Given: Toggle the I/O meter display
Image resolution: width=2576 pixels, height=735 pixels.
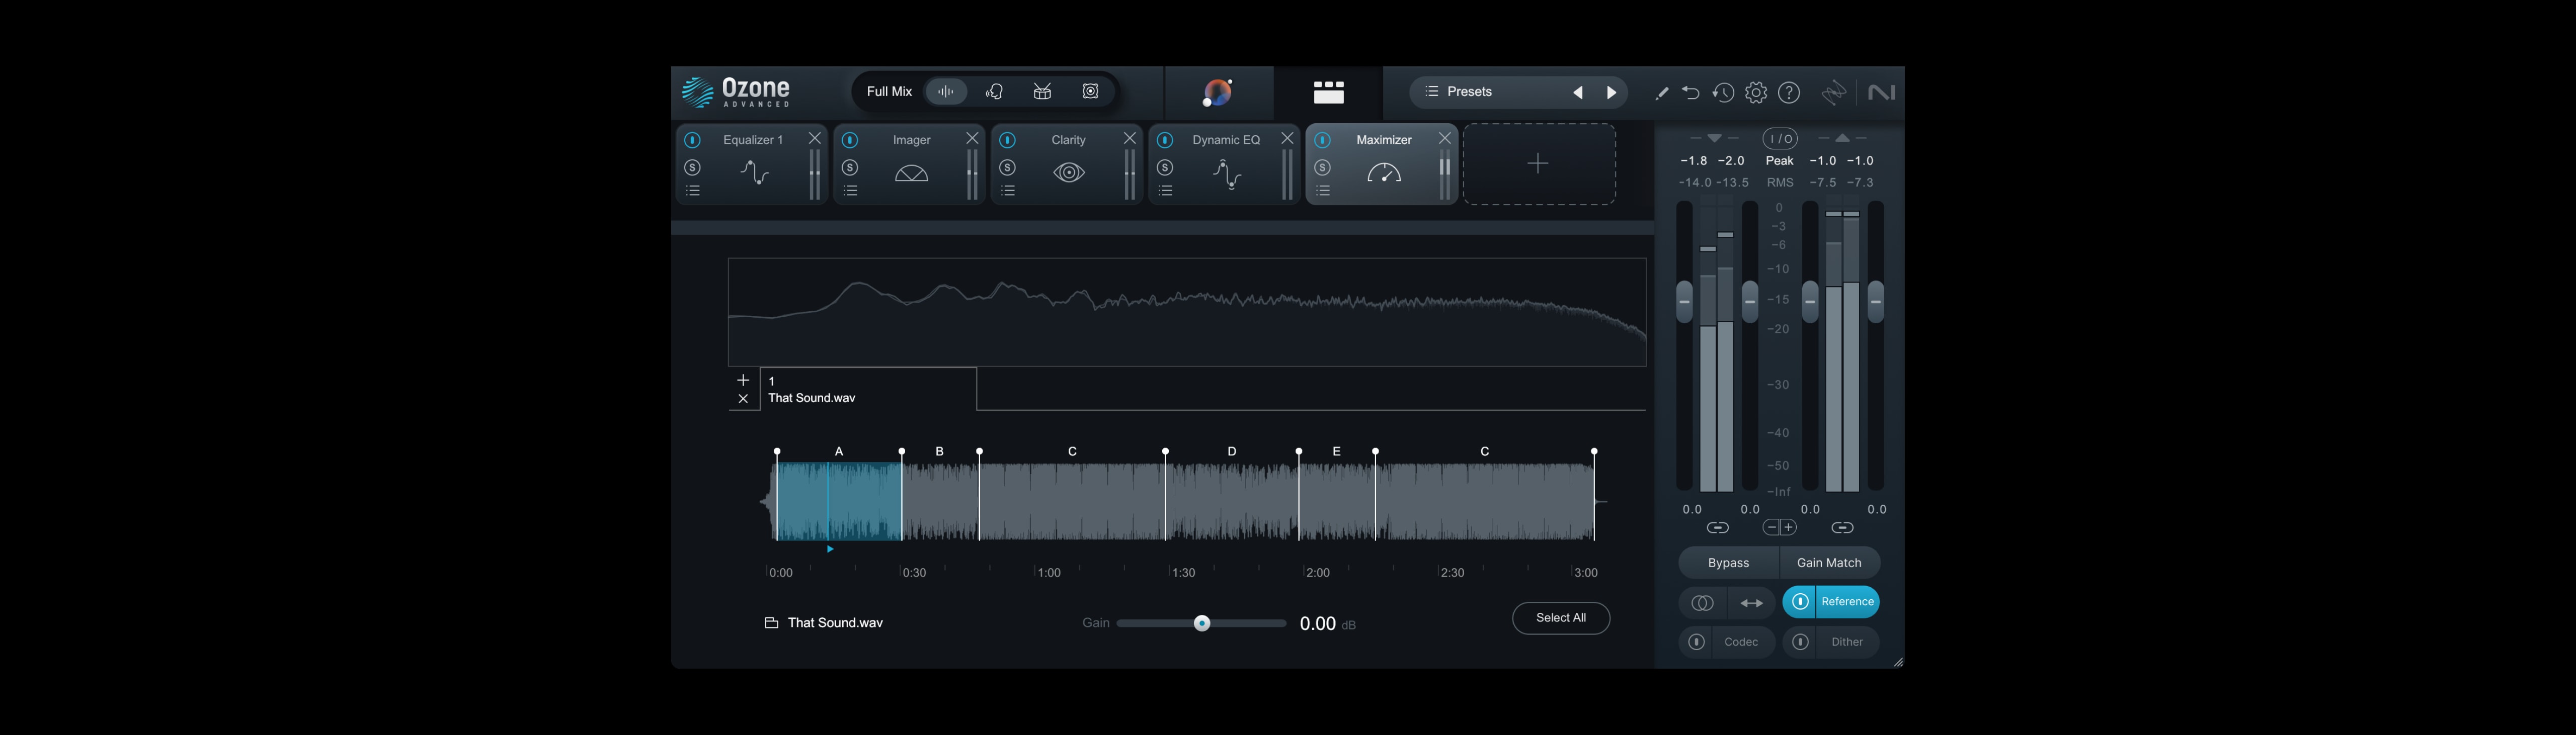Looking at the screenshot, I should tap(1779, 139).
